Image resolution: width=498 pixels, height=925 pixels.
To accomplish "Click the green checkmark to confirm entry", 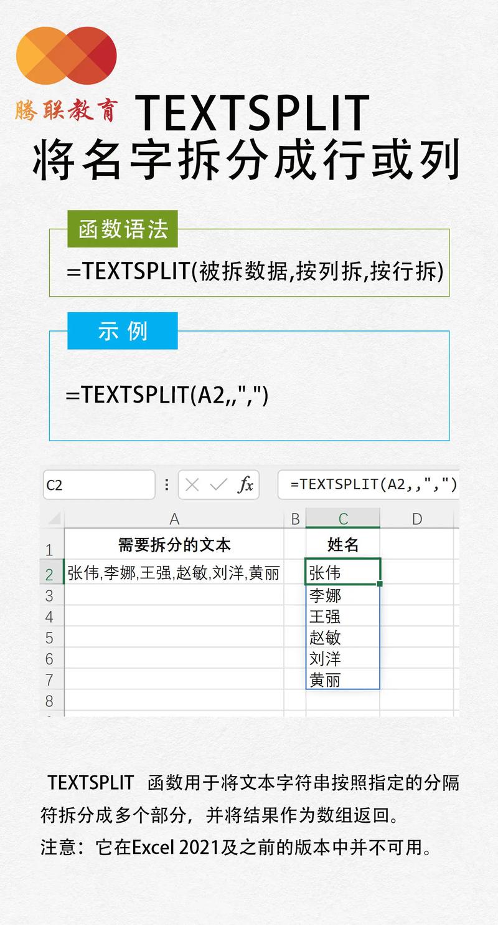I will [x=219, y=484].
